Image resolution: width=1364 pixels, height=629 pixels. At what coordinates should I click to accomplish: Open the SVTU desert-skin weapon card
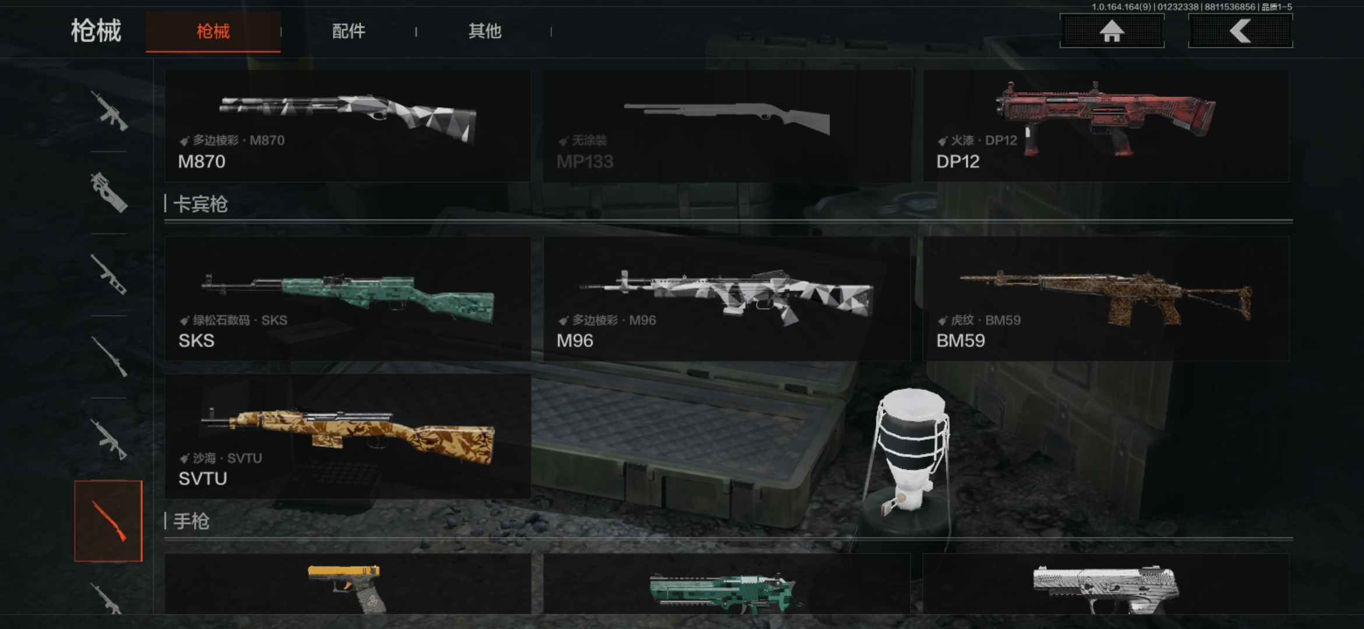pos(348,436)
